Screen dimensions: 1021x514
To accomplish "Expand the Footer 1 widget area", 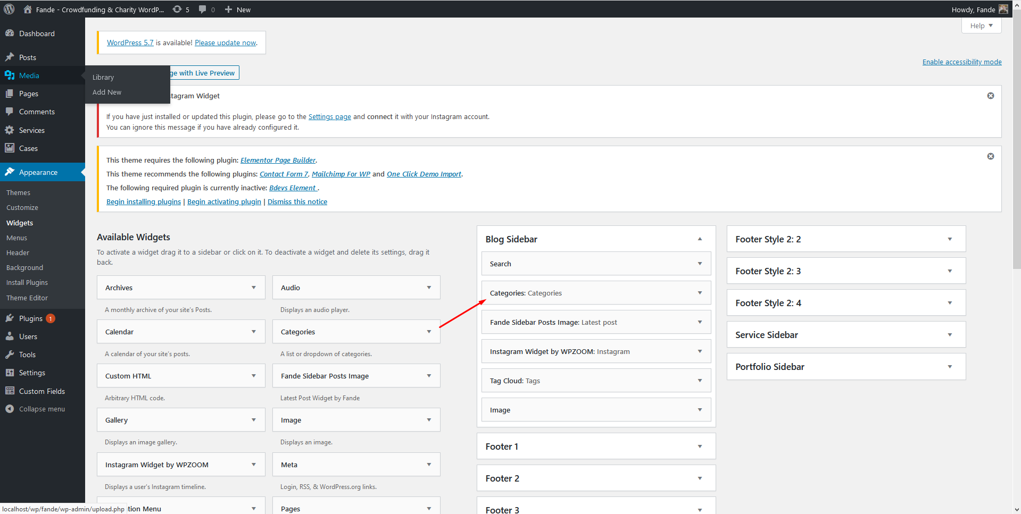I will point(700,446).
